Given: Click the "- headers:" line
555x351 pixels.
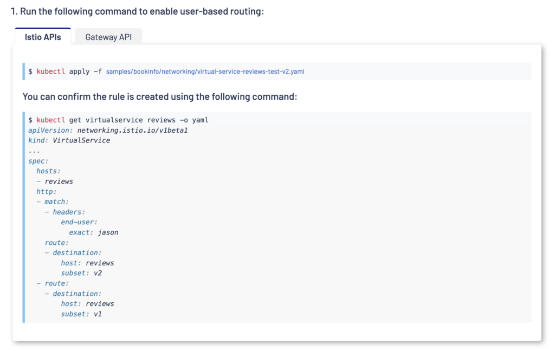Looking at the screenshot, I should [x=65, y=212].
